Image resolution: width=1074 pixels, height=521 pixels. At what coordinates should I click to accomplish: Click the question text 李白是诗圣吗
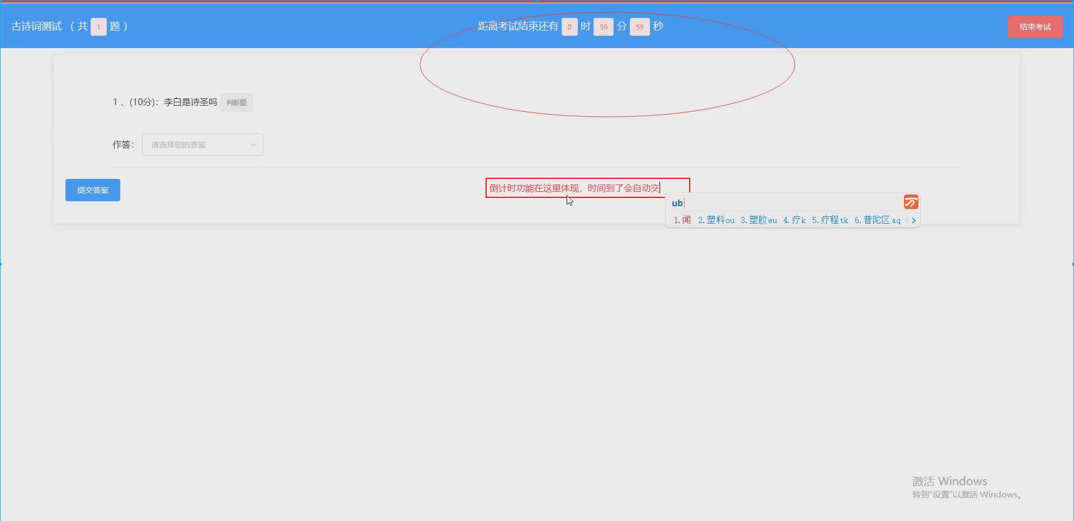click(x=190, y=102)
